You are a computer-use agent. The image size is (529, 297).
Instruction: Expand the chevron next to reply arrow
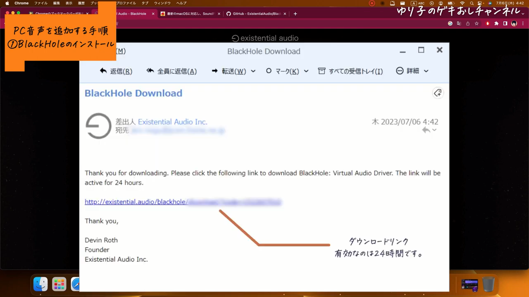pos(434,130)
